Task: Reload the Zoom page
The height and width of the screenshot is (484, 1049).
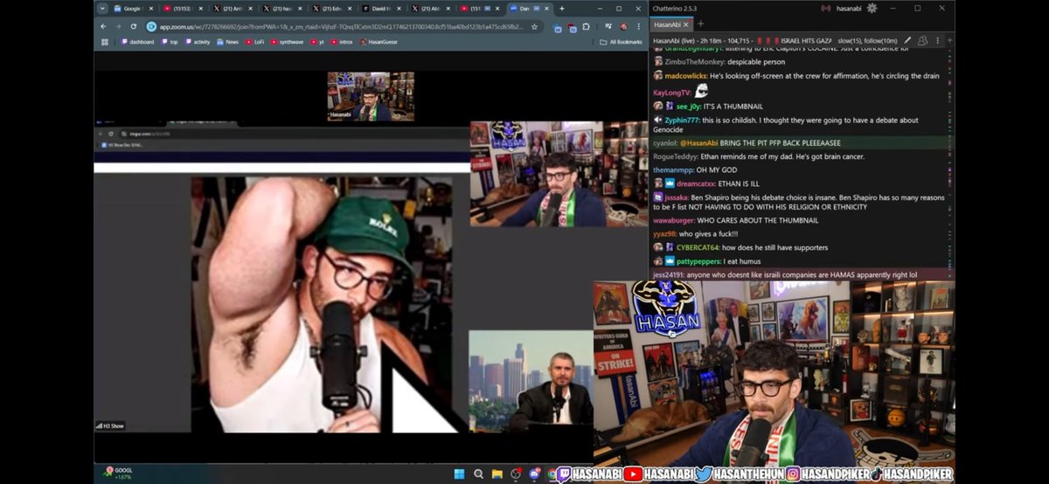Action: click(x=134, y=26)
